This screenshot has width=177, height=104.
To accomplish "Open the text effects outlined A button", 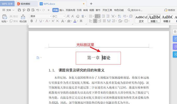I will (x=63, y=21).
